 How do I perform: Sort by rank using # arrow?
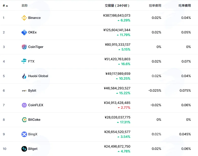(5, 6)
